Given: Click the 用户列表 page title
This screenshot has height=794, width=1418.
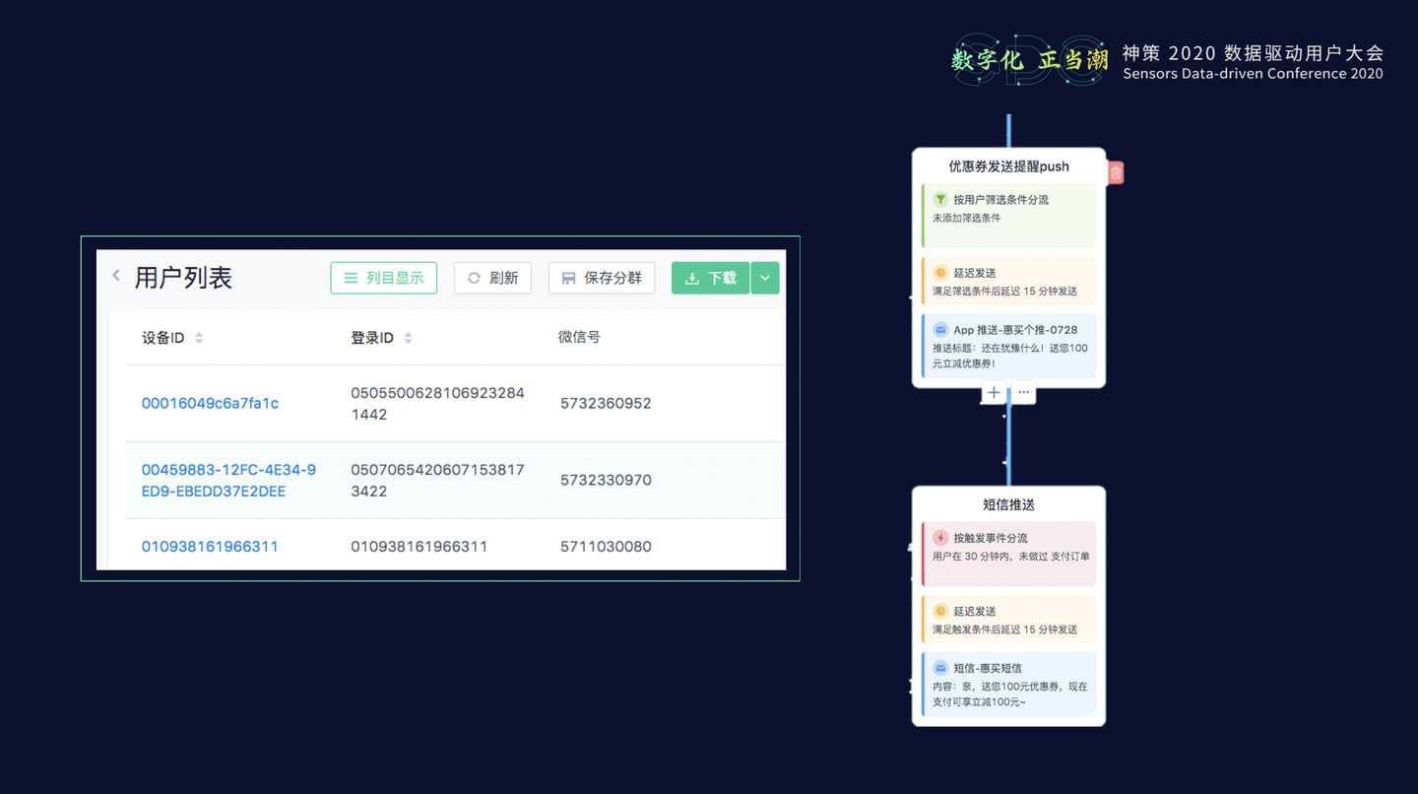Looking at the screenshot, I should pos(183,278).
